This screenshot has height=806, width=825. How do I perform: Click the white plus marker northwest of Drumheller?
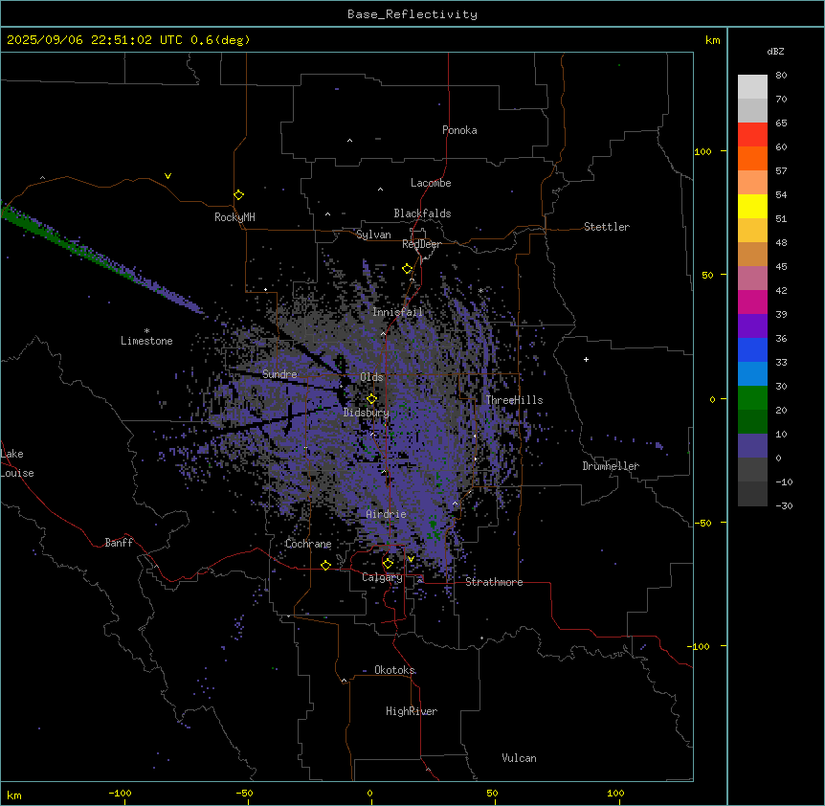586,359
